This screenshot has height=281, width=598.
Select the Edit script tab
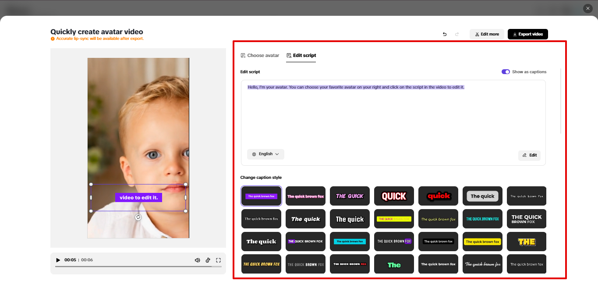pyautogui.click(x=301, y=55)
